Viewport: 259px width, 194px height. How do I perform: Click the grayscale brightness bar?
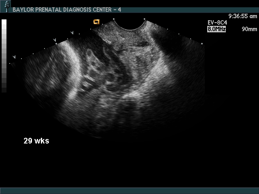4,56
